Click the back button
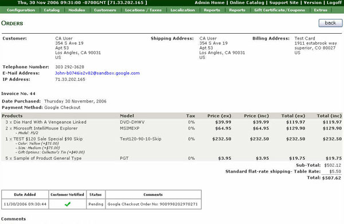Image resolution: width=344 pixels, height=224 pixels. pos(330,23)
